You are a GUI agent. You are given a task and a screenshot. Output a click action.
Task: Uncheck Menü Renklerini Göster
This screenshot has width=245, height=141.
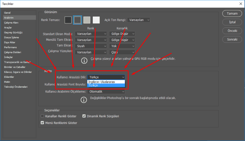[43, 123]
